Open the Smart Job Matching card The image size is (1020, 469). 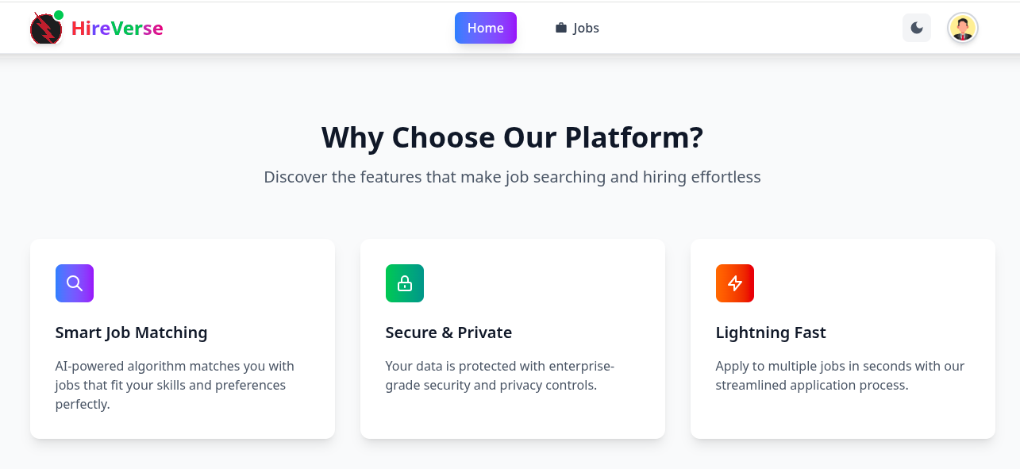(182, 338)
